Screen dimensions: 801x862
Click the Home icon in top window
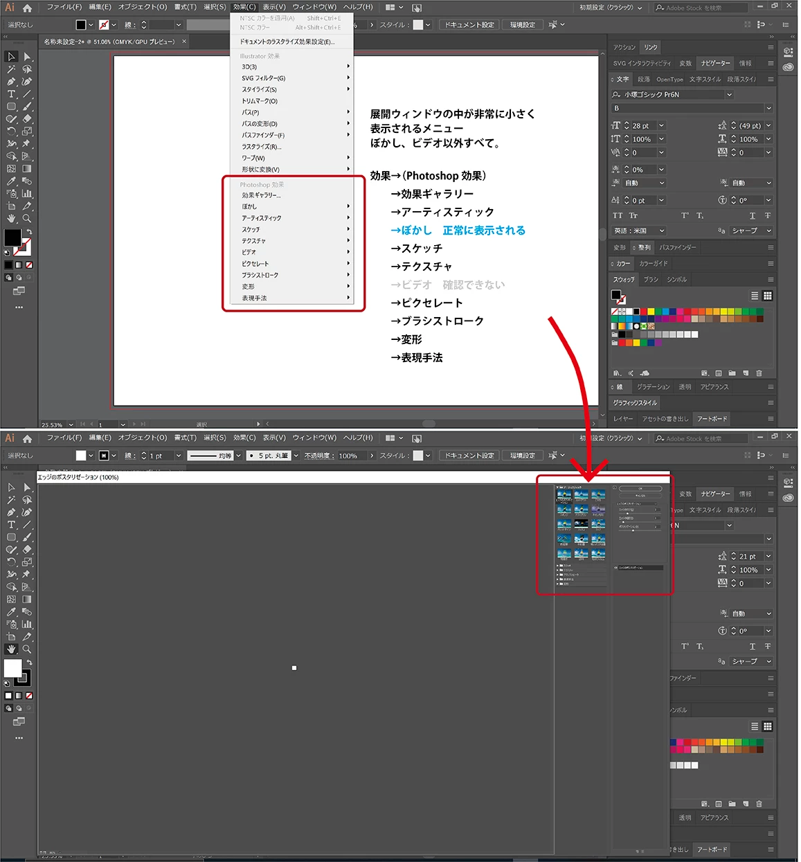pyautogui.click(x=27, y=8)
